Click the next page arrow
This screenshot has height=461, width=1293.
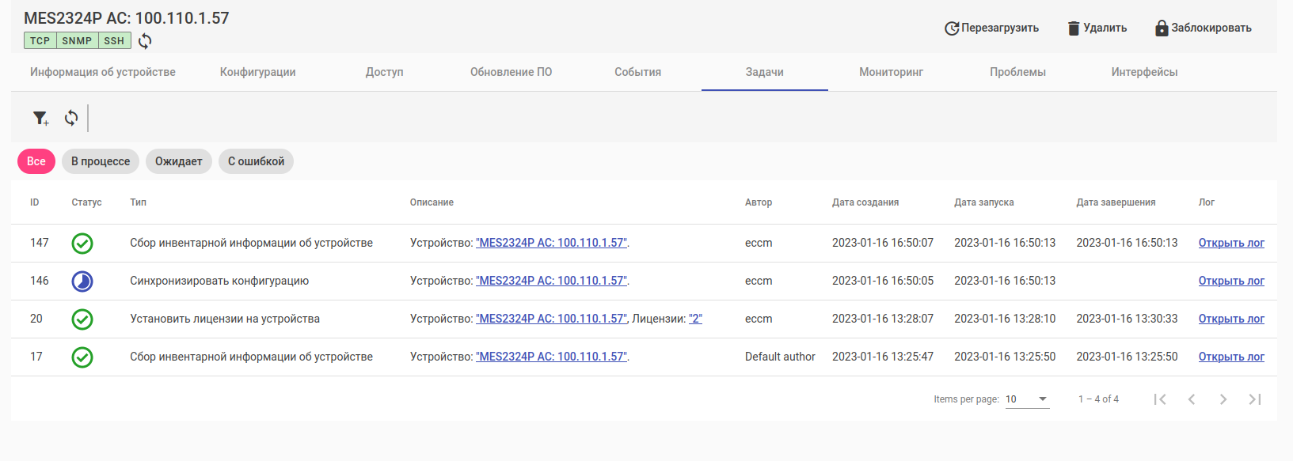1223,399
